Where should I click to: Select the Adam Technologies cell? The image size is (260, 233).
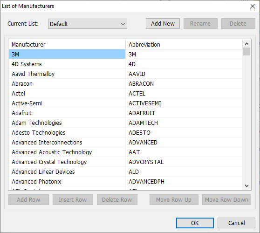(x=67, y=123)
